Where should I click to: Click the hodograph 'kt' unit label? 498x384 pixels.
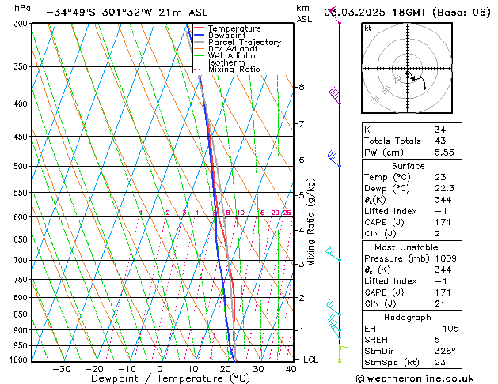[x=368, y=28]
